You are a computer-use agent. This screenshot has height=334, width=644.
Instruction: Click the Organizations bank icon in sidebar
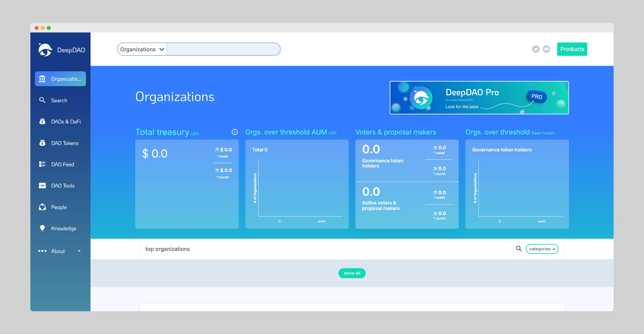[x=42, y=79]
